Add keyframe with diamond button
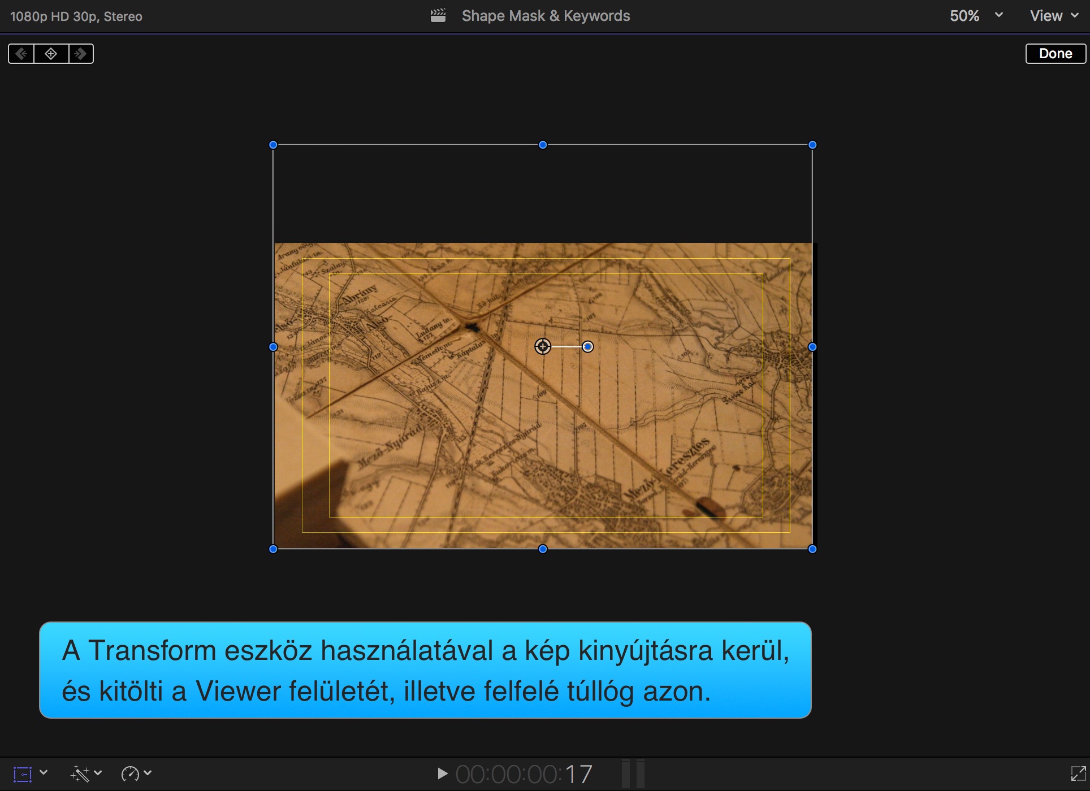The width and height of the screenshot is (1090, 791). point(51,54)
